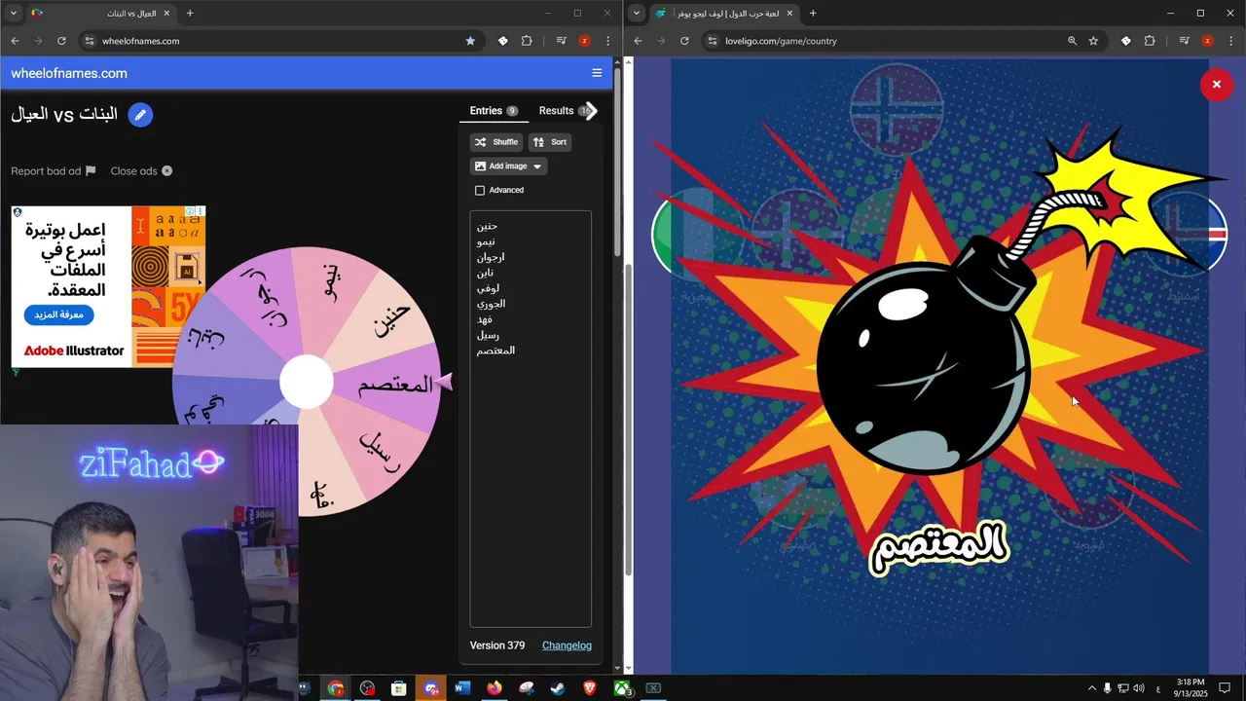The image size is (1246, 701).
Task: Open a new tab in wheelofnames window
Action: coord(190,13)
